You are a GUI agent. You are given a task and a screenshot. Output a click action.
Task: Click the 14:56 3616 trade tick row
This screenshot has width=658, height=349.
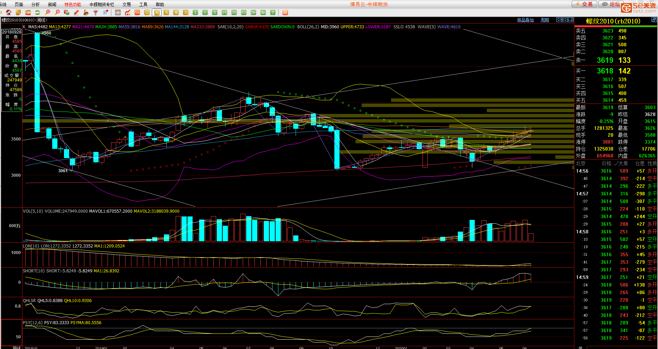(616, 171)
